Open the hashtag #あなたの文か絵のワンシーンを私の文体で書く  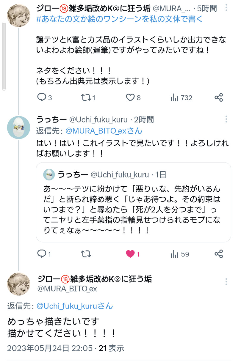pyautogui.click(x=119, y=19)
